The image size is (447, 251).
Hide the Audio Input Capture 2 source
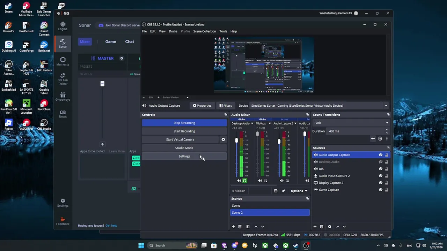coord(380,176)
